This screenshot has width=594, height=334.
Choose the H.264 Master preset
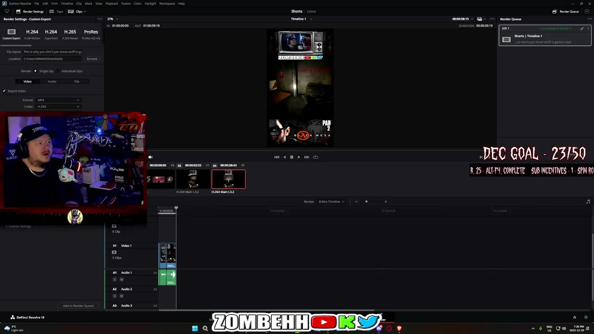(x=32, y=34)
